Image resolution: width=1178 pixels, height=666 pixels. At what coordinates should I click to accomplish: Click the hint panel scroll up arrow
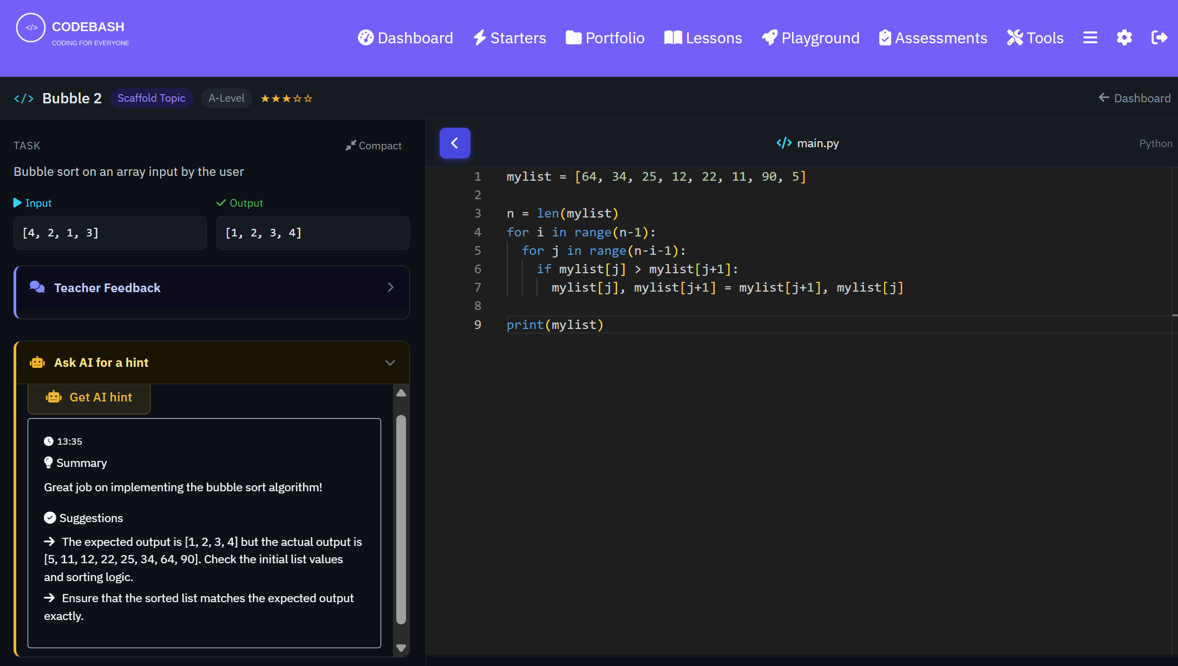click(401, 393)
